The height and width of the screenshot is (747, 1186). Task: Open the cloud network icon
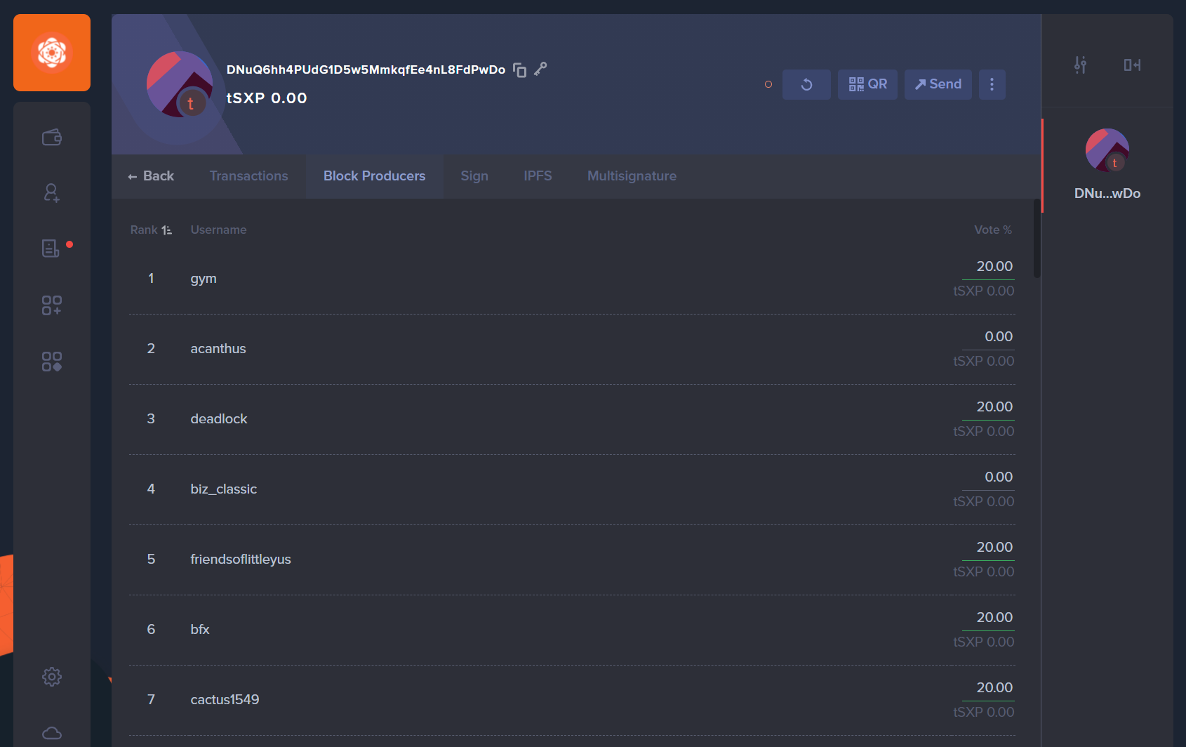52,733
